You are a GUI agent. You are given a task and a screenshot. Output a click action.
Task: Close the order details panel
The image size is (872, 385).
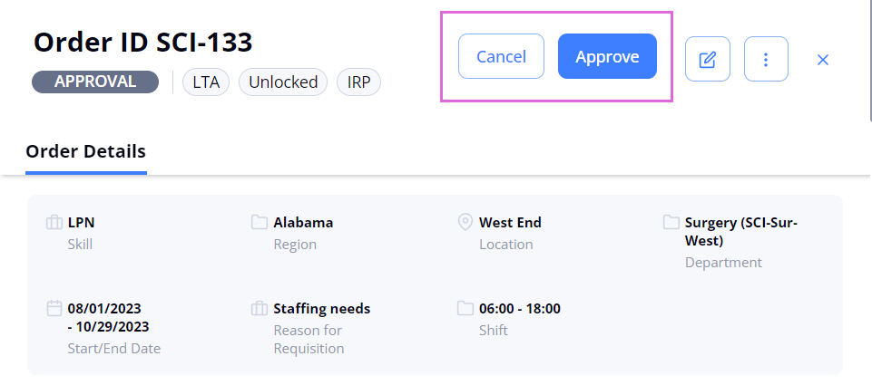tap(823, 60)
